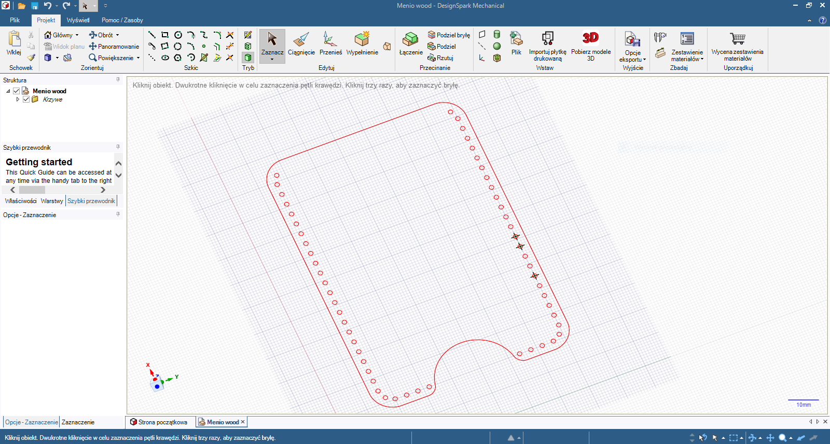
Task: Click quick guide scroll down arrow
Action: [x=118, y=175]
